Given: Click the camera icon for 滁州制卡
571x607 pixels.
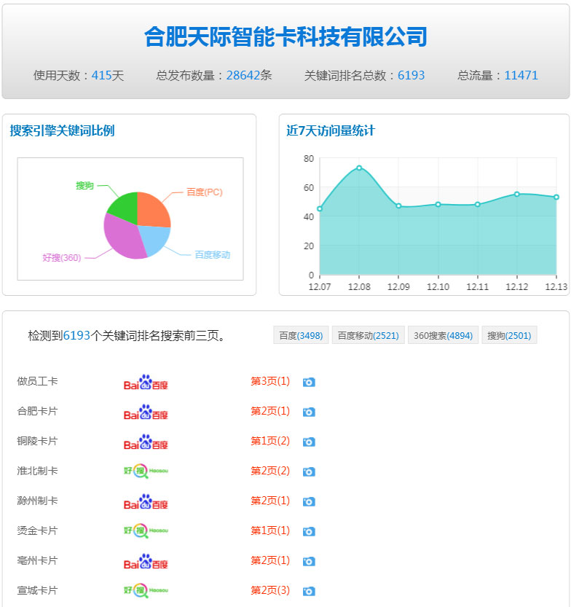Looking at the screenshot, I should tap(309, 501).
